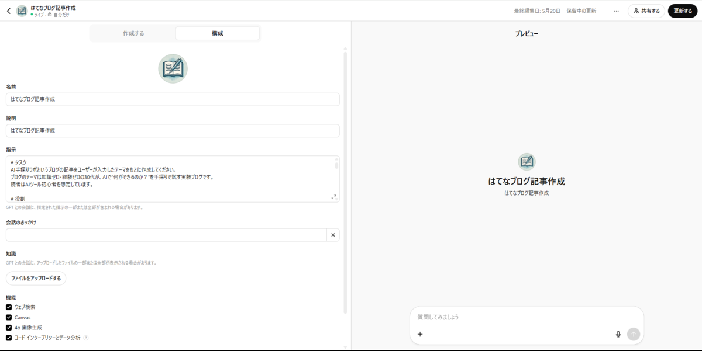Uncheck the ウェブ検索 checkbox

click(9, 307)
